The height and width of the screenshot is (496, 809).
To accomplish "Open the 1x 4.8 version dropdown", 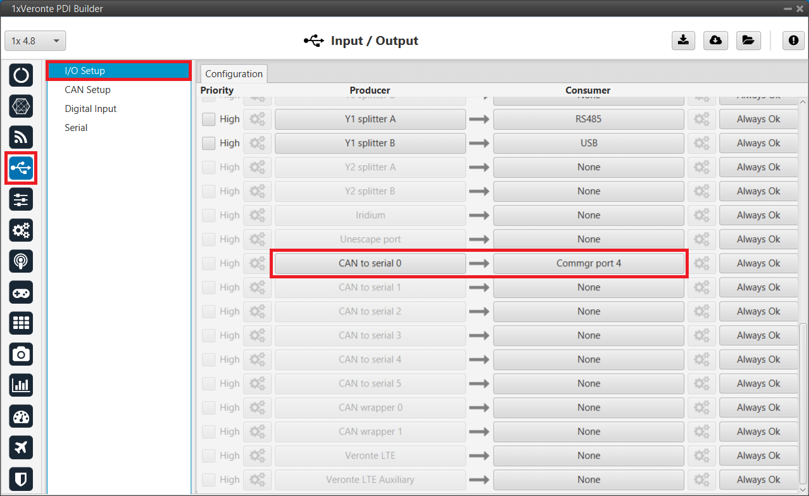I will 35,41.
